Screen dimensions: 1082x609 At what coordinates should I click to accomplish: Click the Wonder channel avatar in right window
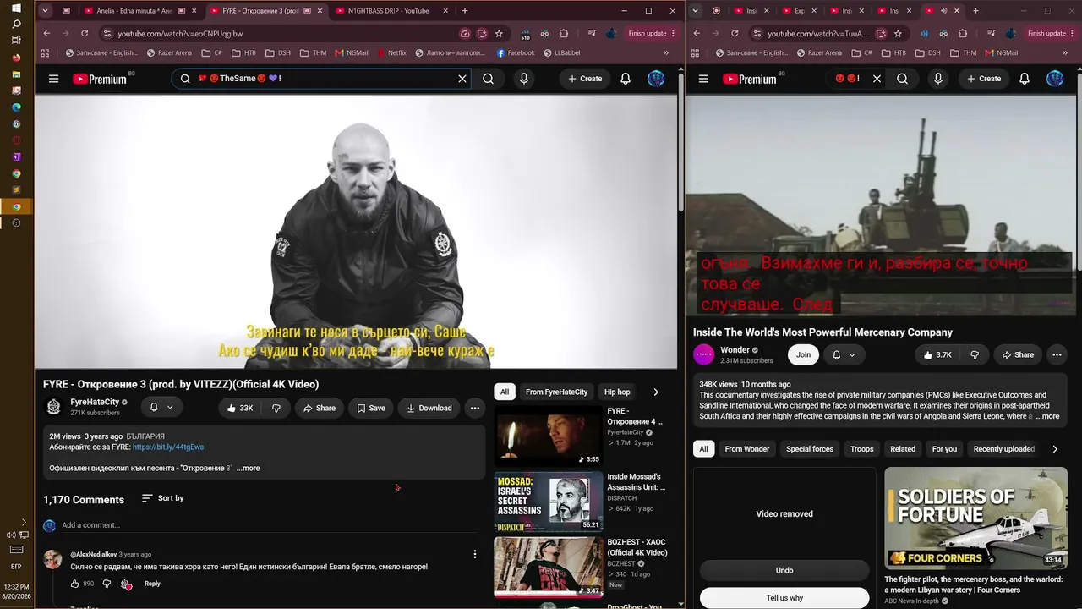click(703, 354)
